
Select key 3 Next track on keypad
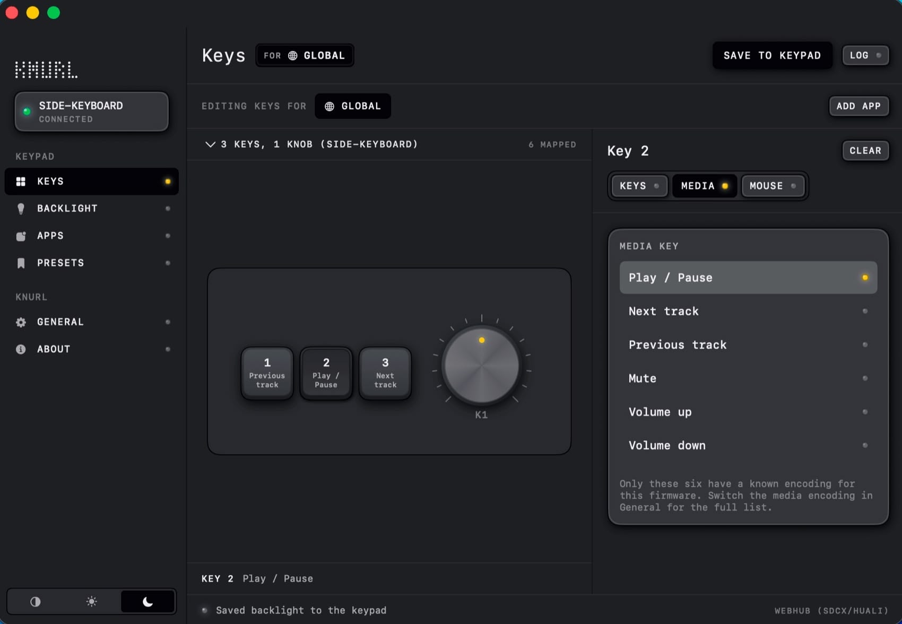click(385, 373)
